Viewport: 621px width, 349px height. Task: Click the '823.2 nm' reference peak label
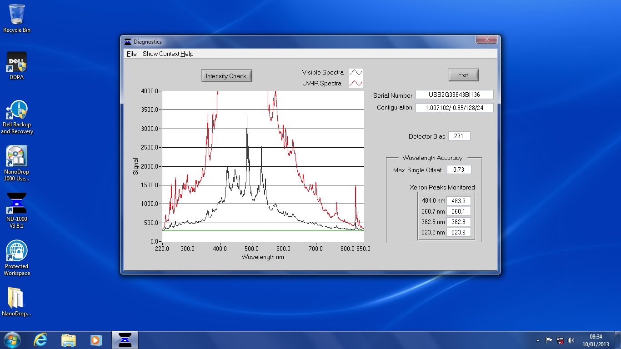pyautogui.click(x=433, y=233)
